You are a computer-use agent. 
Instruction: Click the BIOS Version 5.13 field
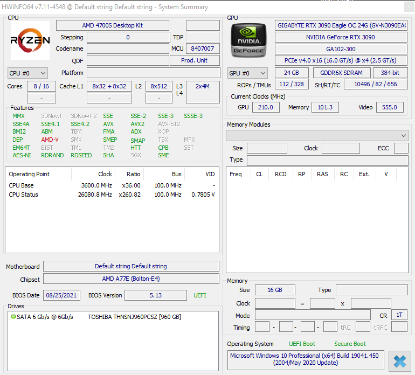coord(156,295)
